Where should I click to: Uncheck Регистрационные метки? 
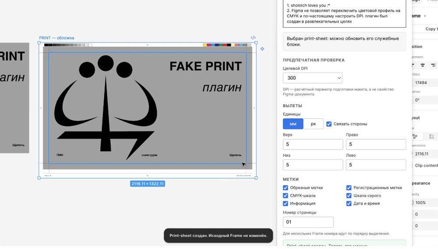coord(349,188)
